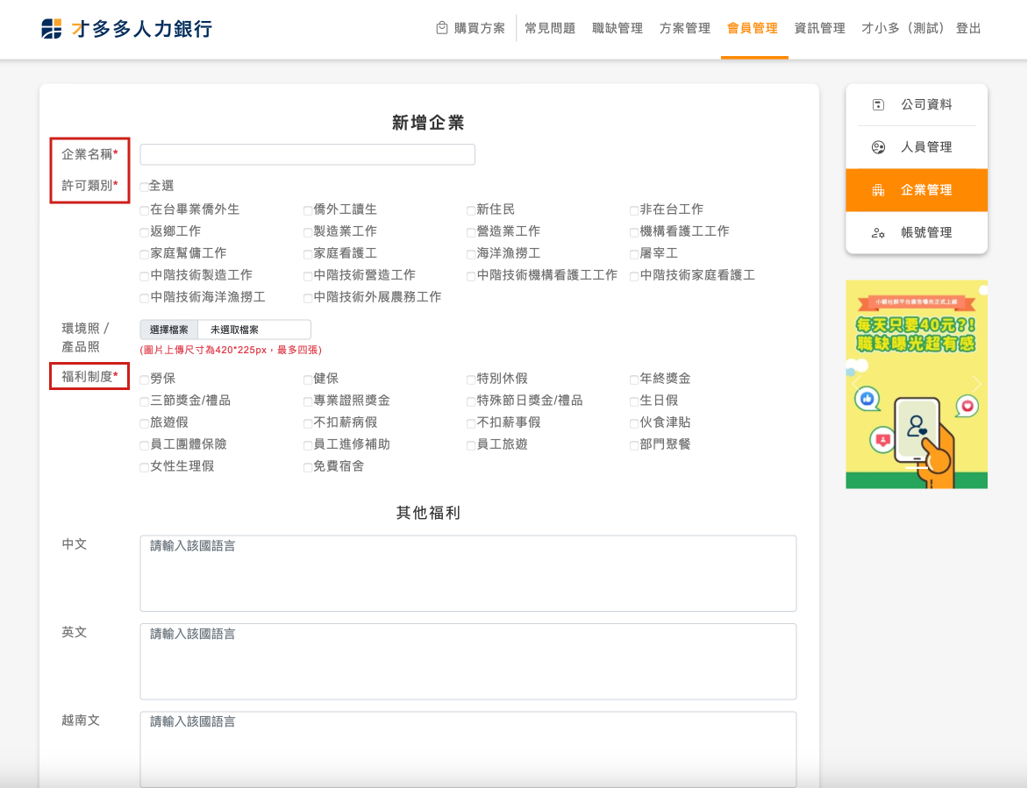The width and height of the screenshot is (1028, 788).
Task: Click the banner's right arrow
Action: [x=976, y=384]
